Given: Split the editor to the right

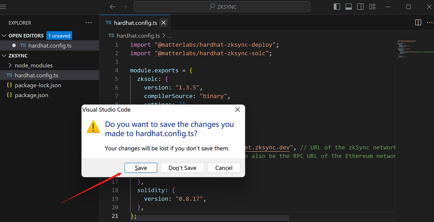Looking at the screenshot, I should (x=418, y=22).
